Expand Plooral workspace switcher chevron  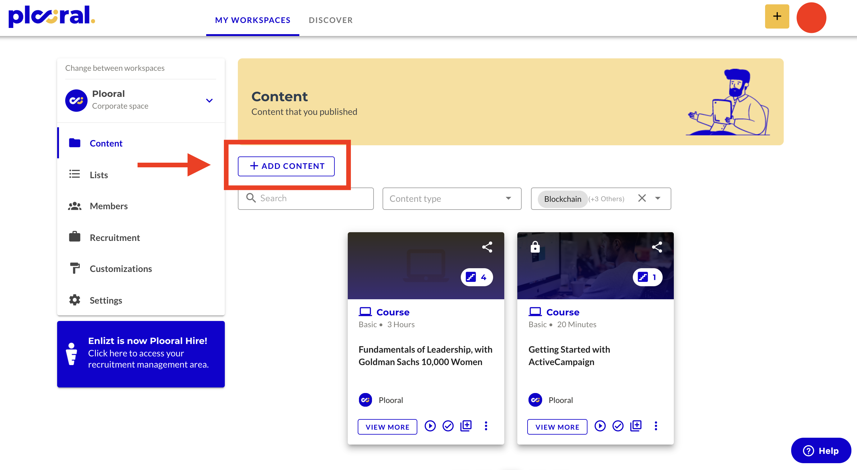pyautogui.click(x=209, y=101)
